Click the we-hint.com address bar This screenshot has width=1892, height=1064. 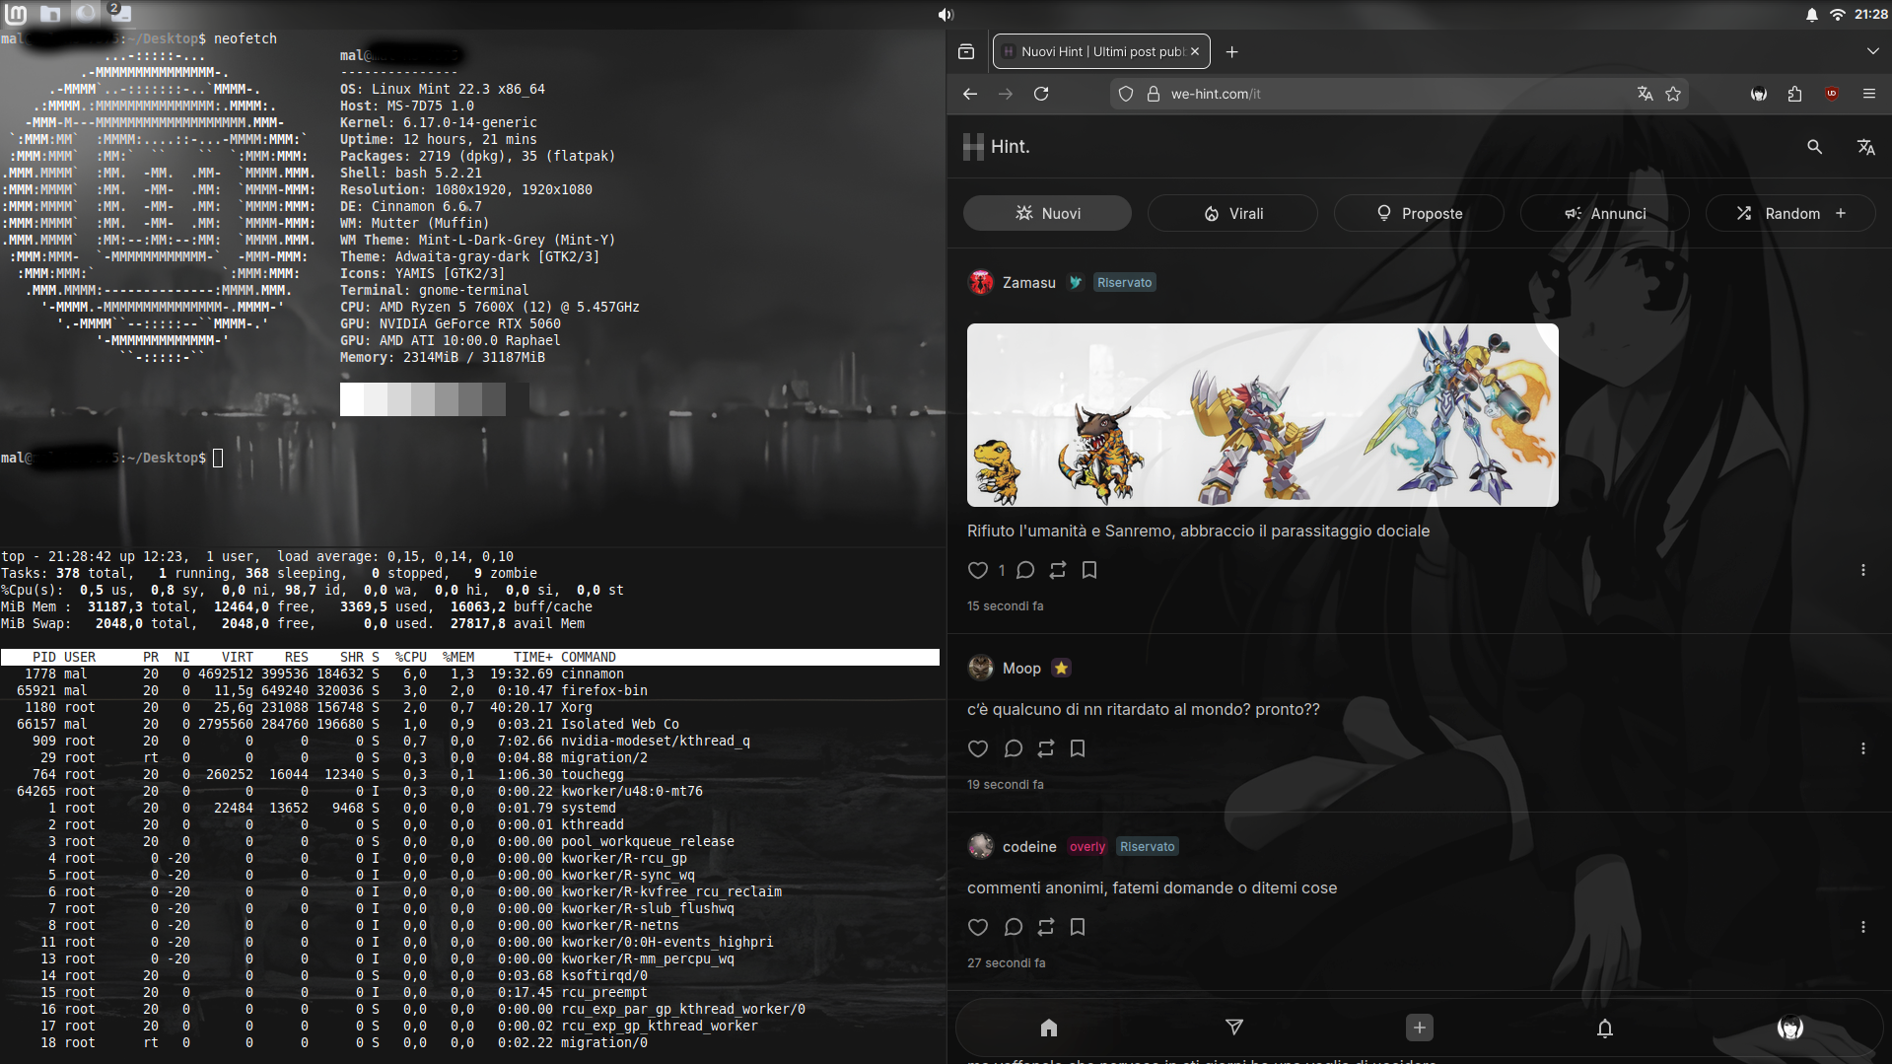click(1380, 94)
